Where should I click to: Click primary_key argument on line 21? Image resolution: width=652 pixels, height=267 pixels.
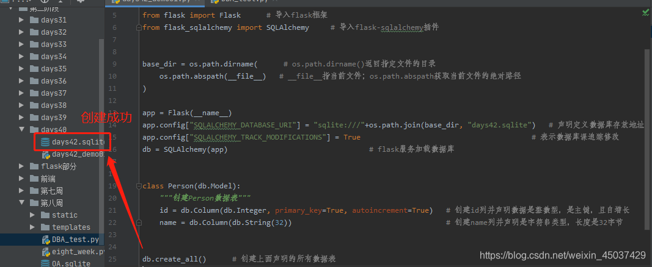[x=299, y=211]
